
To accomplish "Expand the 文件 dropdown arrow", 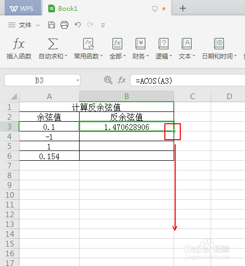I will pyautogui.click(x=38, y=25).
